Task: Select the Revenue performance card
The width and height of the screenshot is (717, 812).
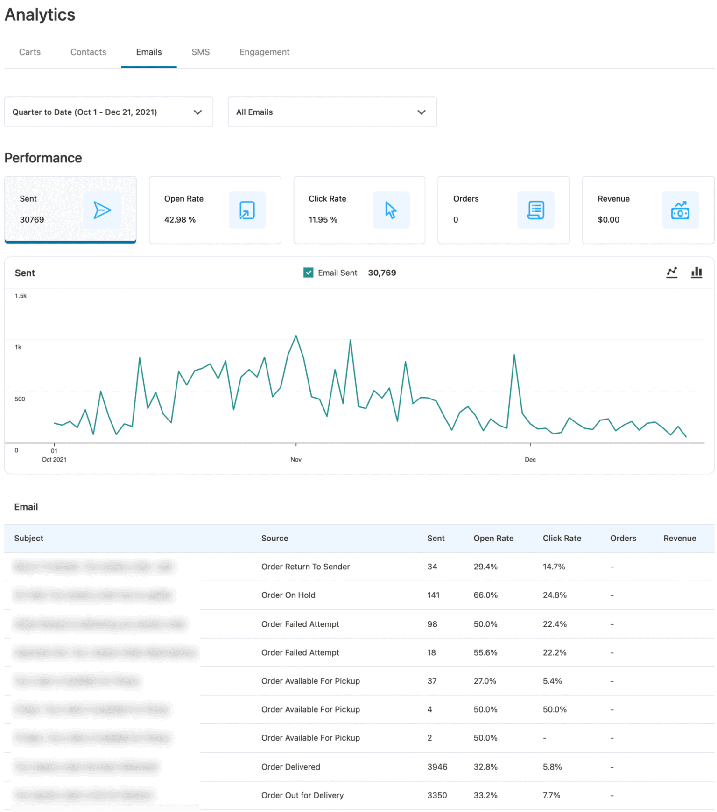Action: tap(648, 210)
